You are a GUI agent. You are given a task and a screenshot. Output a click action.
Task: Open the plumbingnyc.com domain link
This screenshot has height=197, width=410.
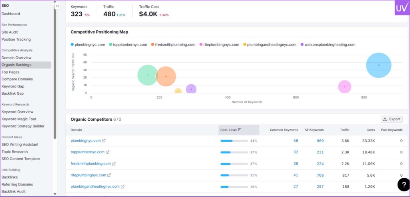point(85,141)
